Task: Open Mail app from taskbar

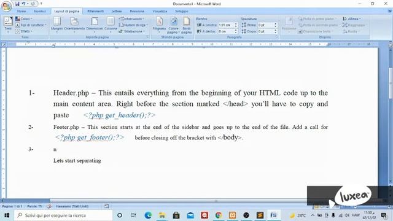Action: [190, 215]
